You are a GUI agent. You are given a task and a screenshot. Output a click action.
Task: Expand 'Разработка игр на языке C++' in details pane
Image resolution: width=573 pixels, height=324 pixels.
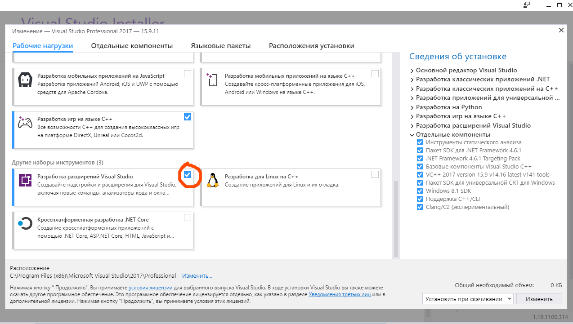[x=412, y=116]
